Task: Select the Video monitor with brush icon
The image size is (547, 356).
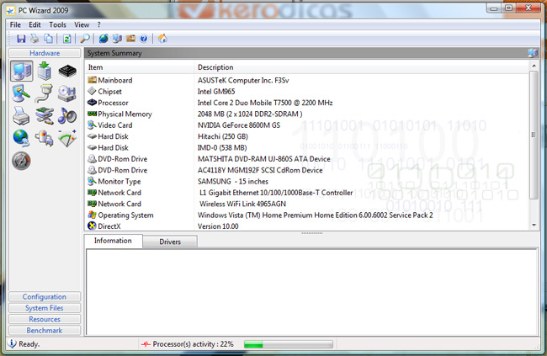Action: (21, 93)
